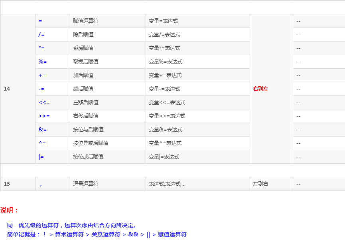Click the /= operator cell
The height and width of the screenshot is (240, 345).
pyautogui.click(x=53, y=35)
